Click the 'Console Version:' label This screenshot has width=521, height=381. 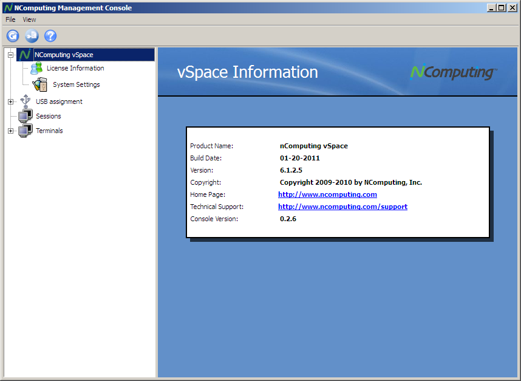pyautogui.click(x=214, y=219)
